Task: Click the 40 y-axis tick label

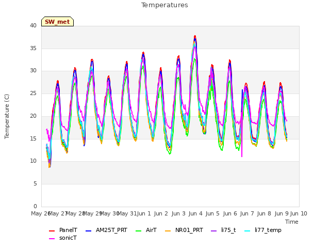Action: coord(33,25)
